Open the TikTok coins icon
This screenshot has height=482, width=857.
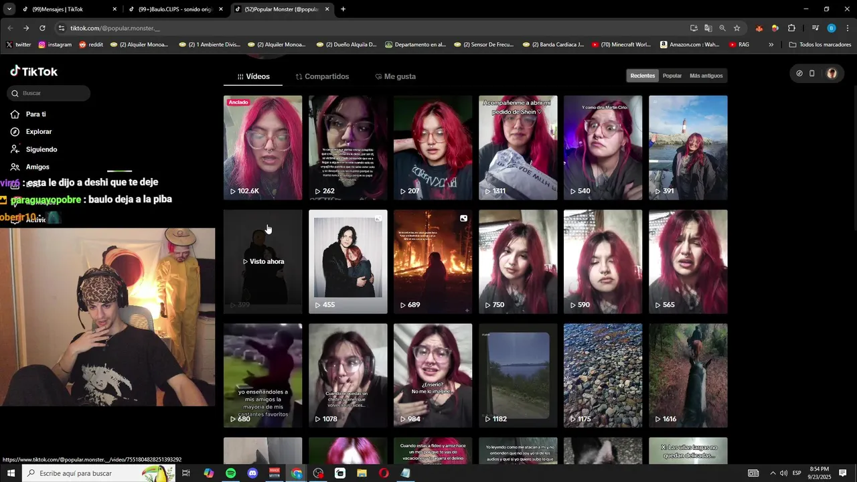click(799, 74)
